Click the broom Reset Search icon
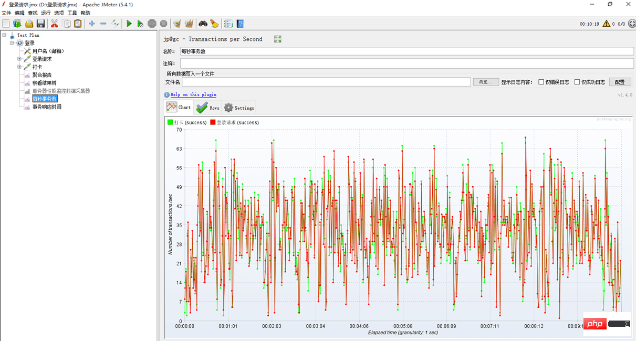The image size is (636, 341). (x=214, y=24)
